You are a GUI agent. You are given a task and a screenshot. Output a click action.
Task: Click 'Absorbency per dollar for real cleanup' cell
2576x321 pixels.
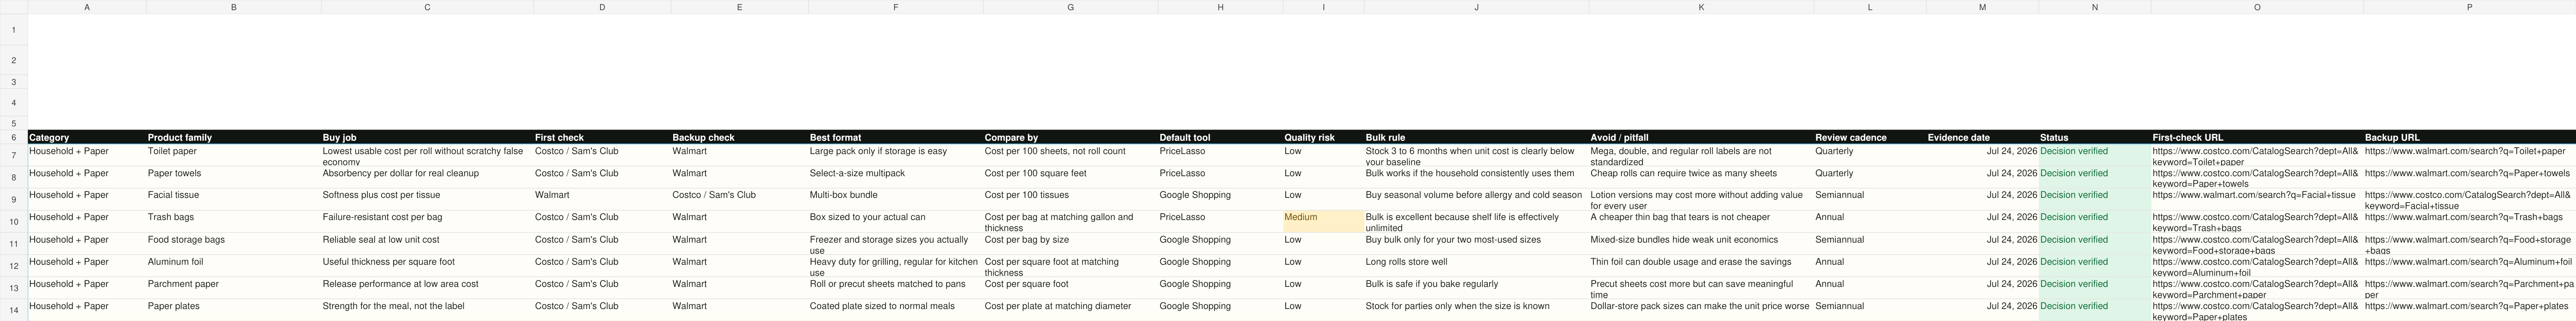tap(427, 178)
